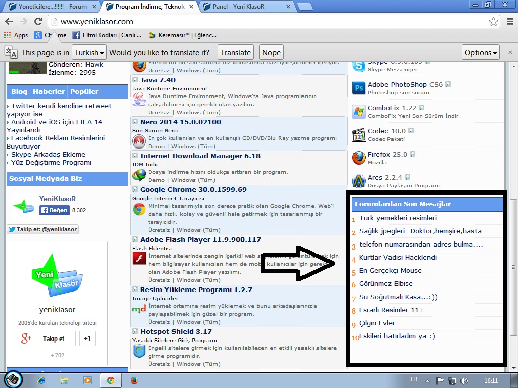Viewport: 518px width, 388px height.
Task: Click the Hotspot Shield shield icon
Action: click(x=139, y=352)
